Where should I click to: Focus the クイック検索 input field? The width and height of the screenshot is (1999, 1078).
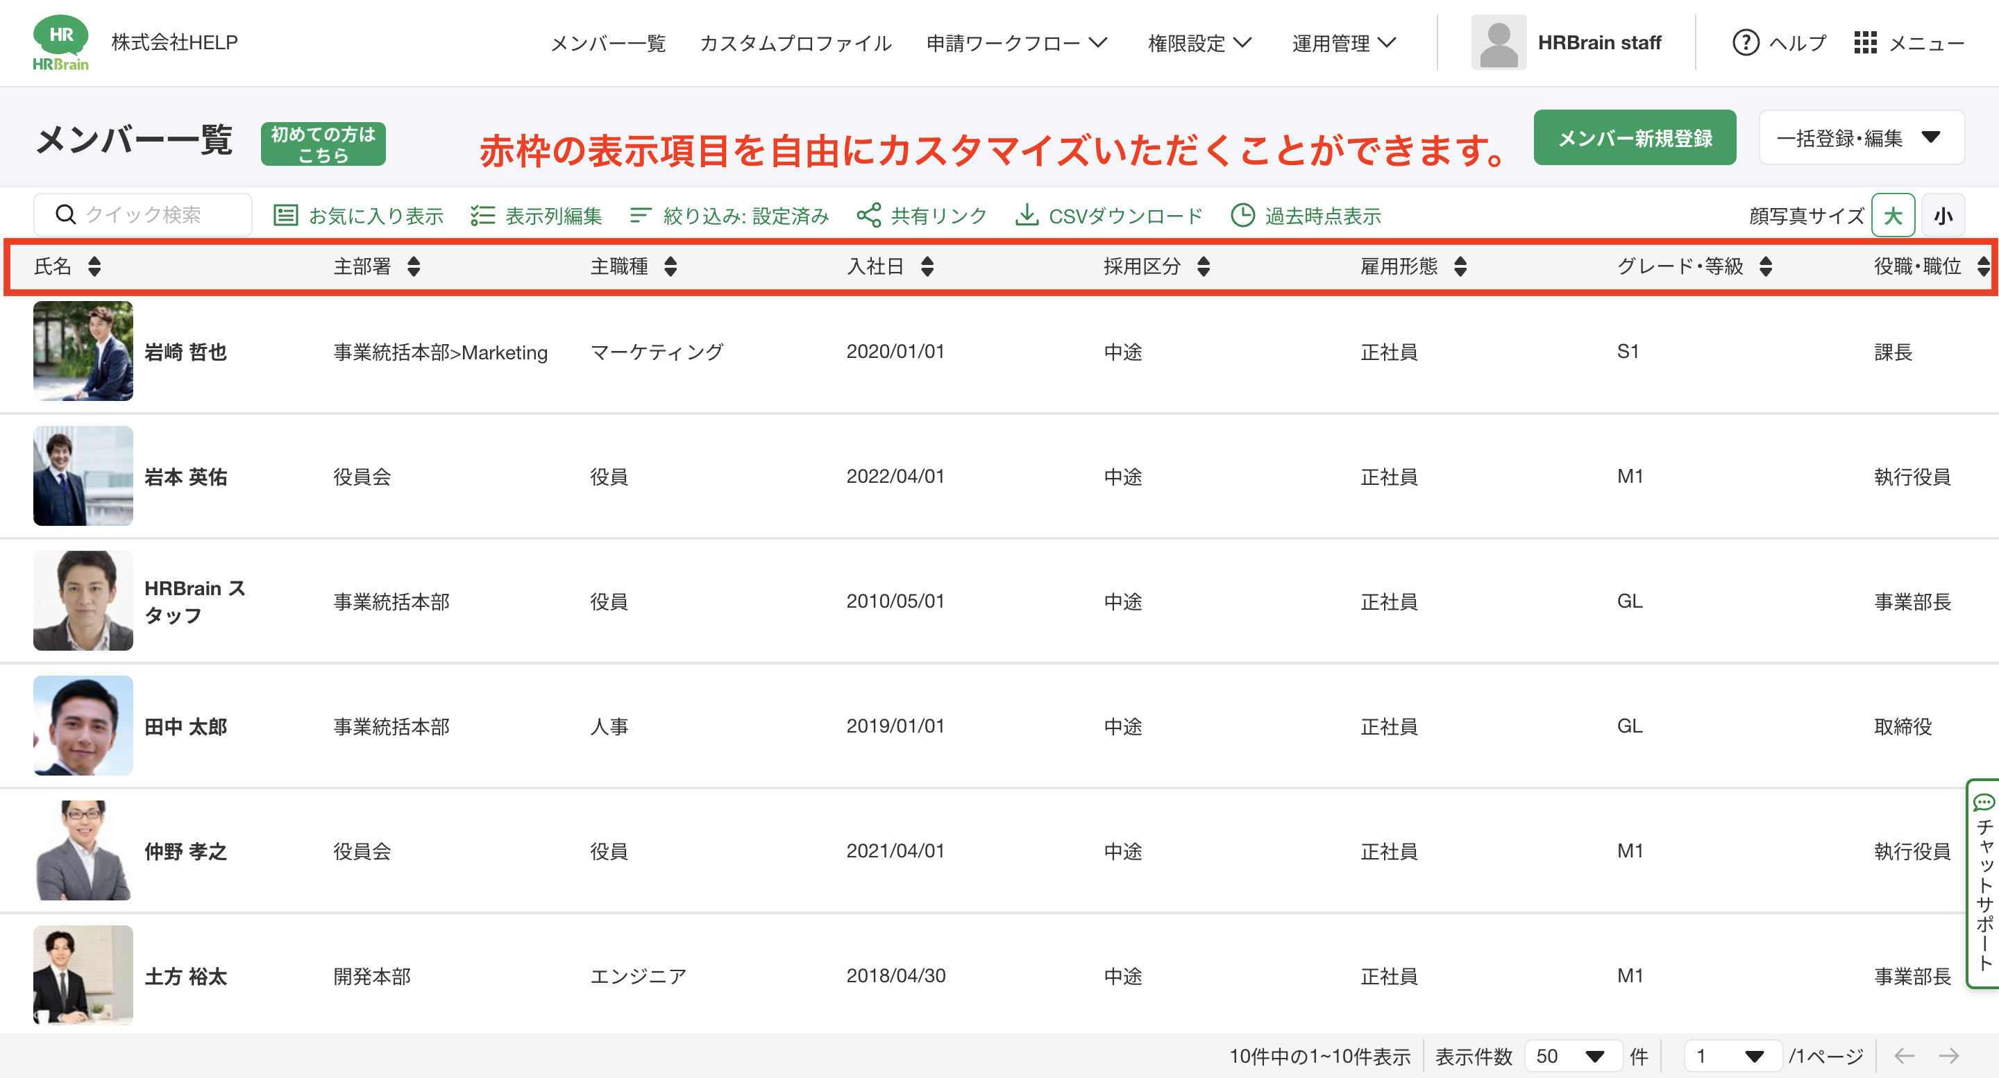click(x=143, y=215)
